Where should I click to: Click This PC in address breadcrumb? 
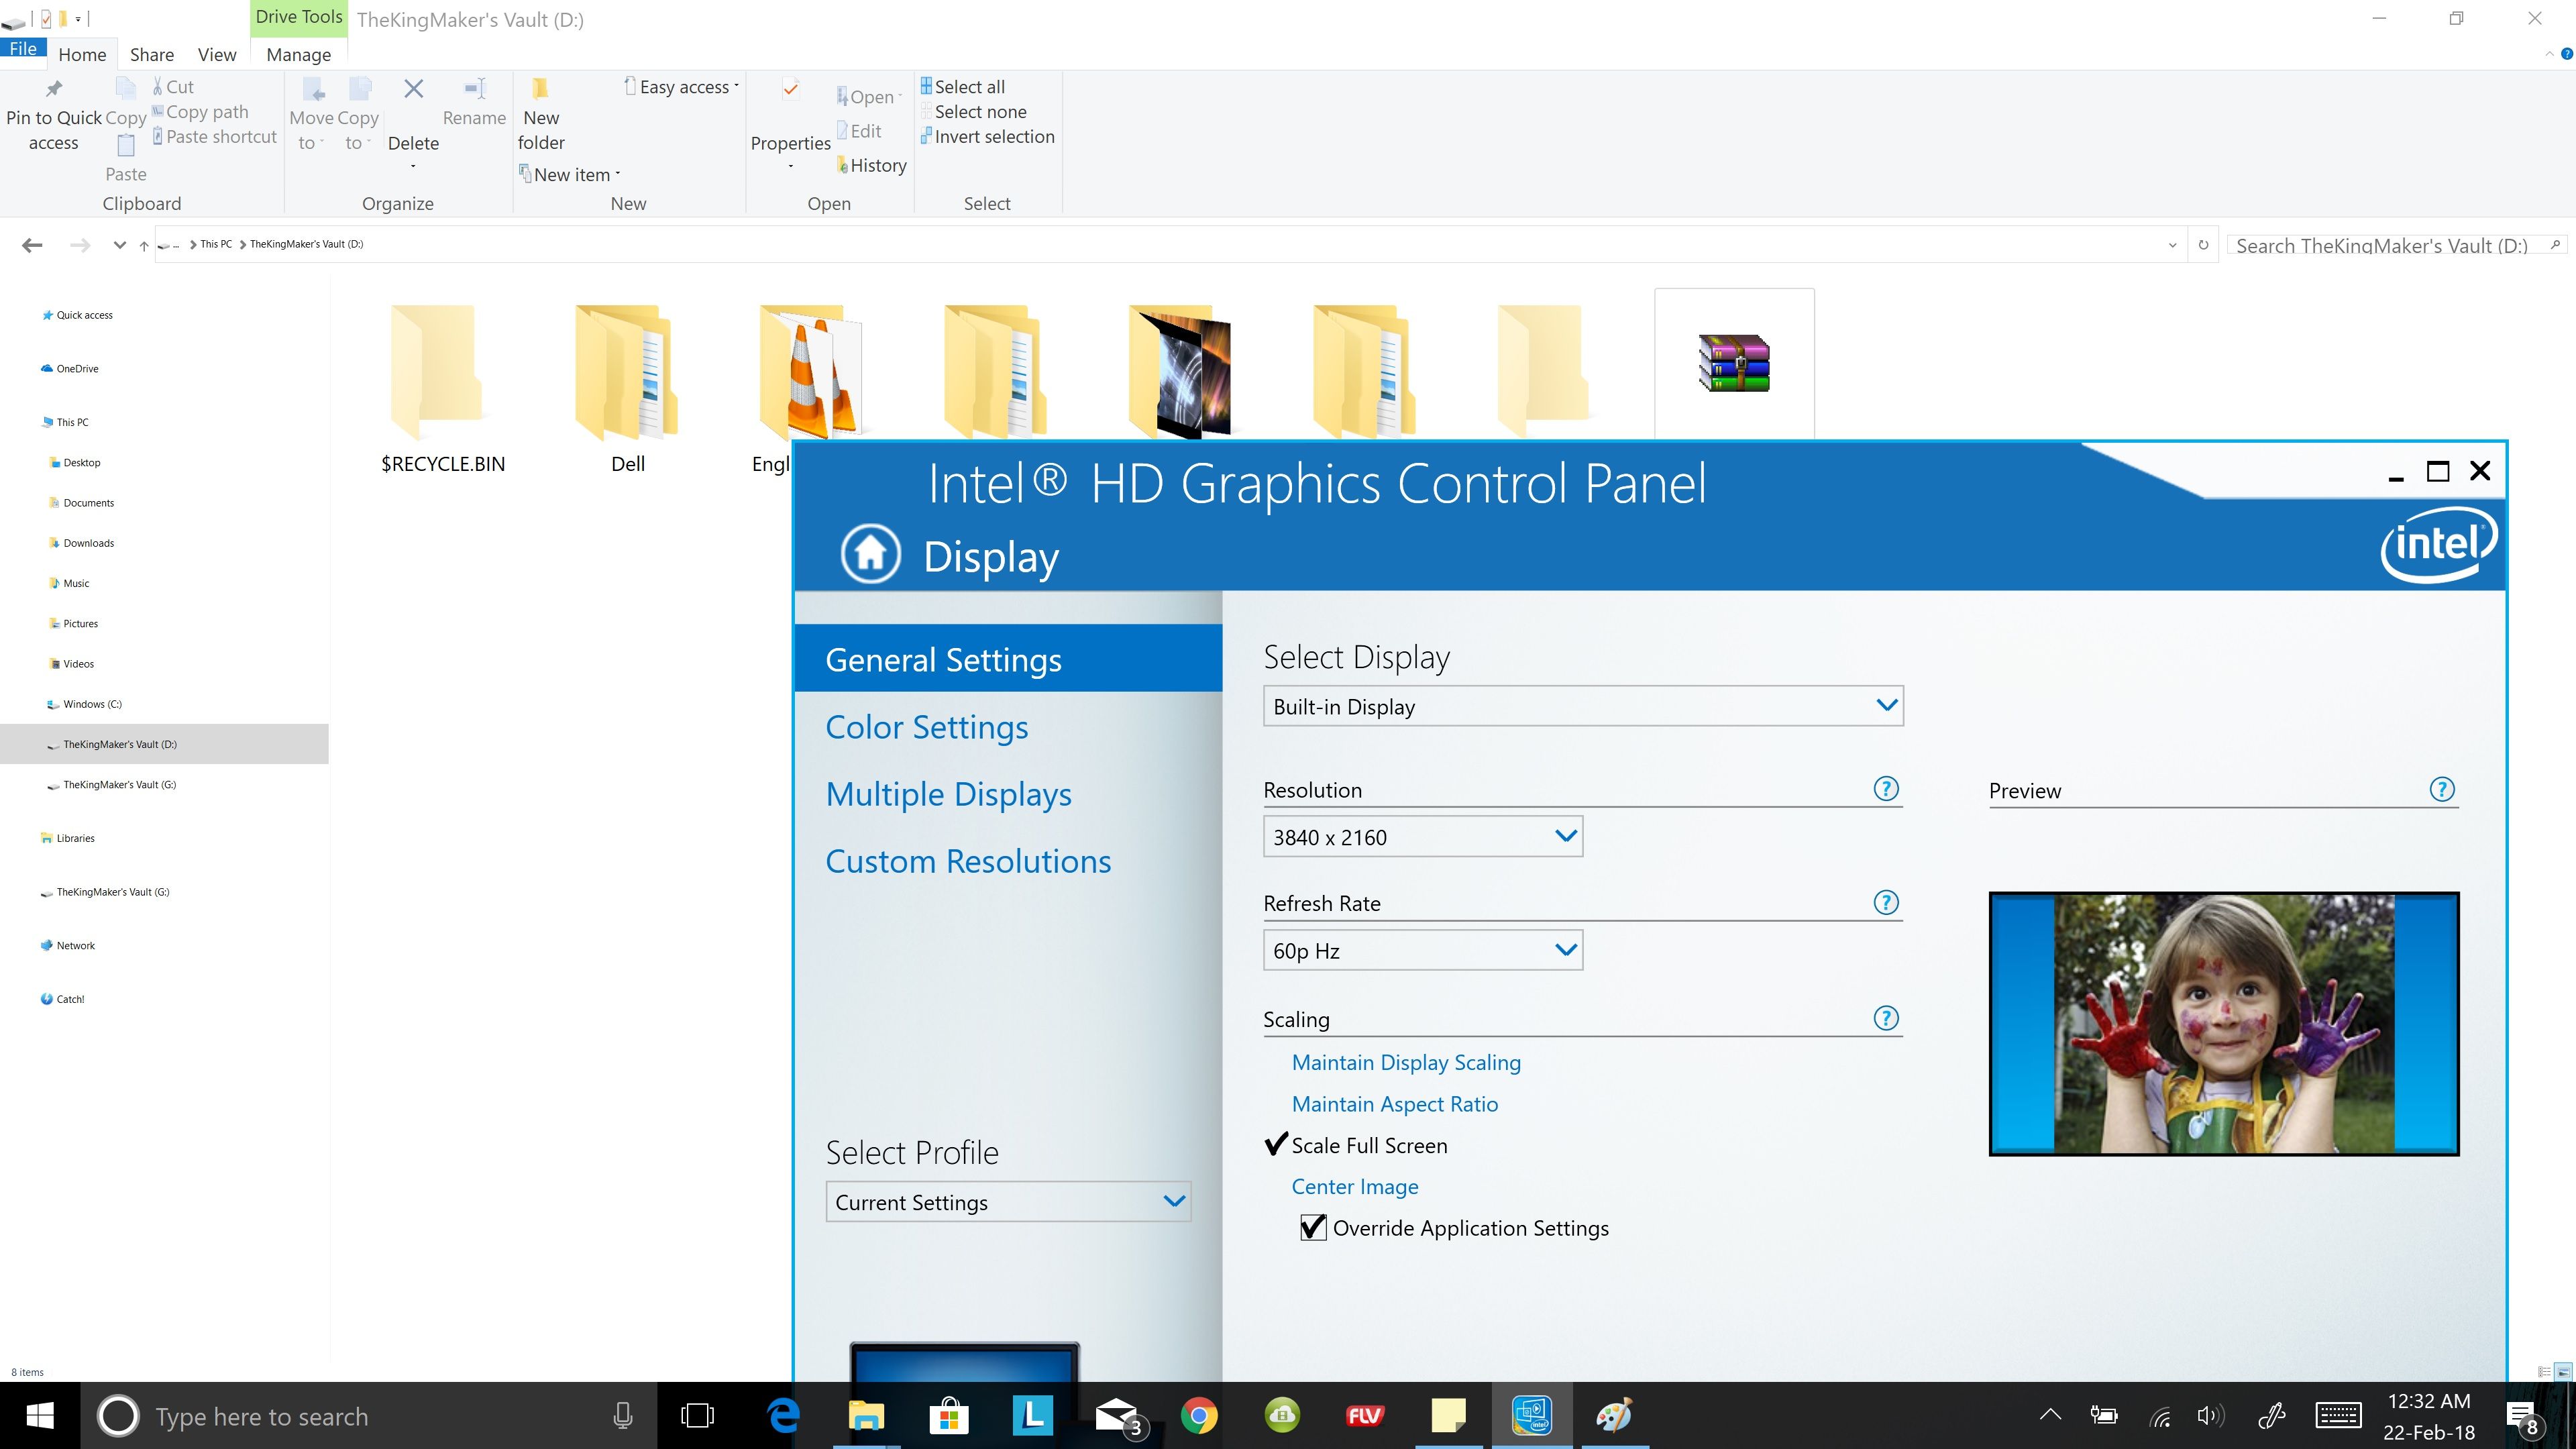point(216,244)
